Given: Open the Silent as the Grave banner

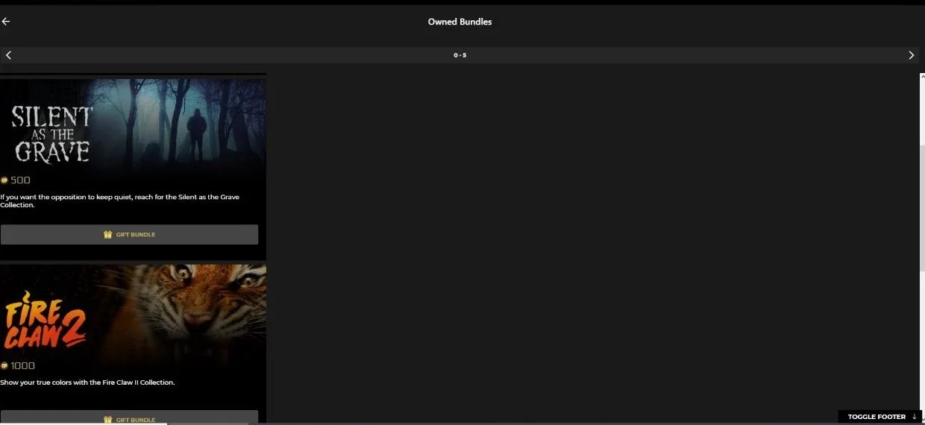Looking at the screenshot, I should point(133,125).
